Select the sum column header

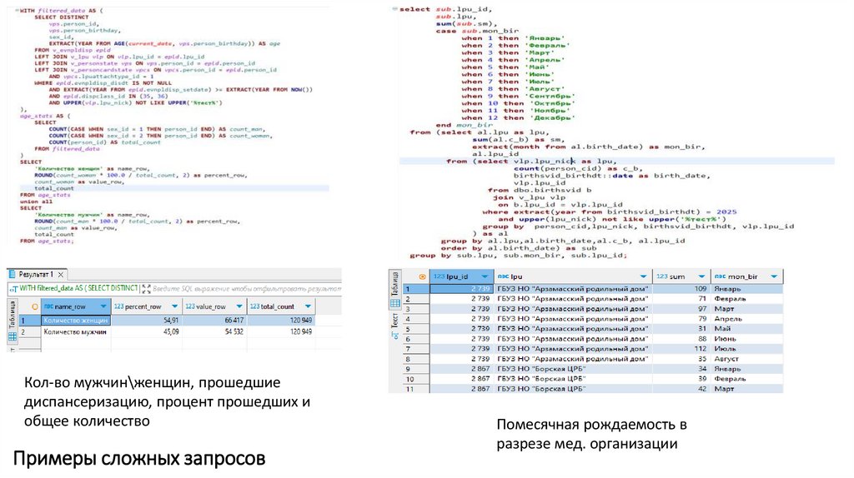pos(681,276)
